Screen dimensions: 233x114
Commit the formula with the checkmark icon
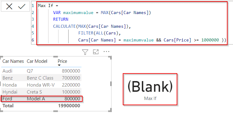tap(22, 7)
